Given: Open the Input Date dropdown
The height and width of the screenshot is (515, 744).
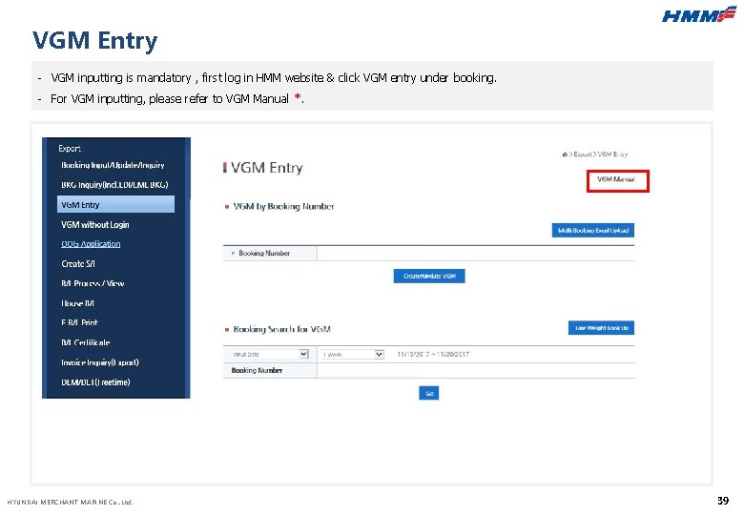Looking at the screenshot, I should click(x=270, y=354).
